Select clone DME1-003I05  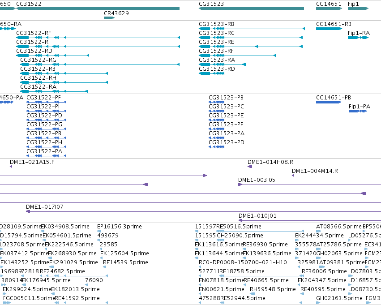point(309,185)
